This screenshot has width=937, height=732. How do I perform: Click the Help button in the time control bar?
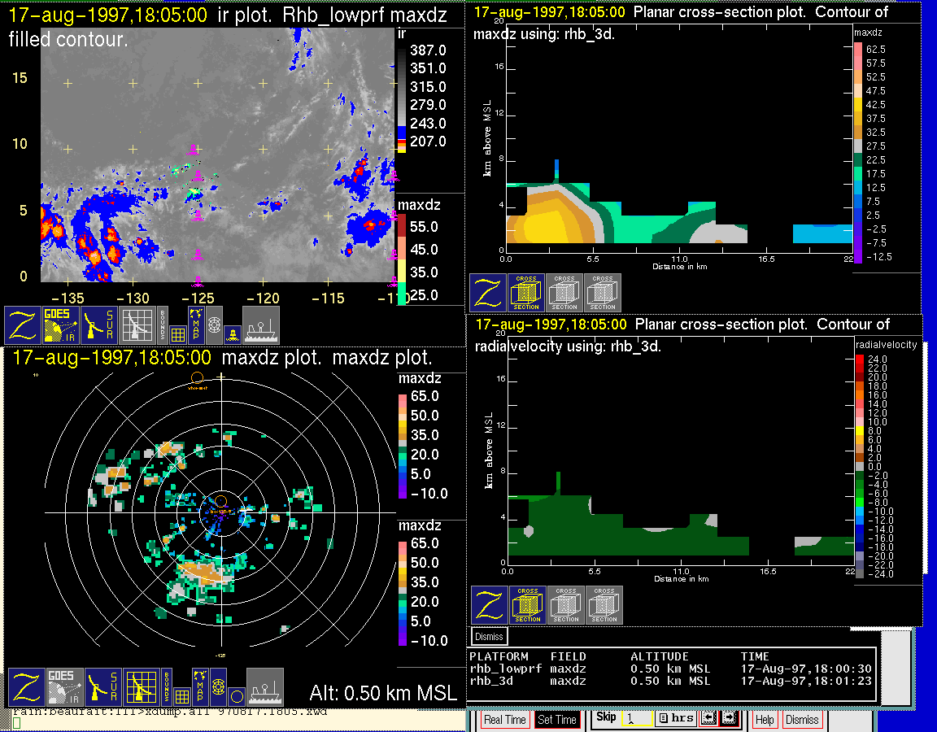[765, 720]
